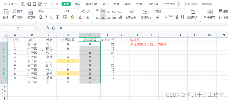Switch to Page Layout (页面布局) tab
Screen dimensions: 228x100
pyautogui.click(x=91, y=4)
